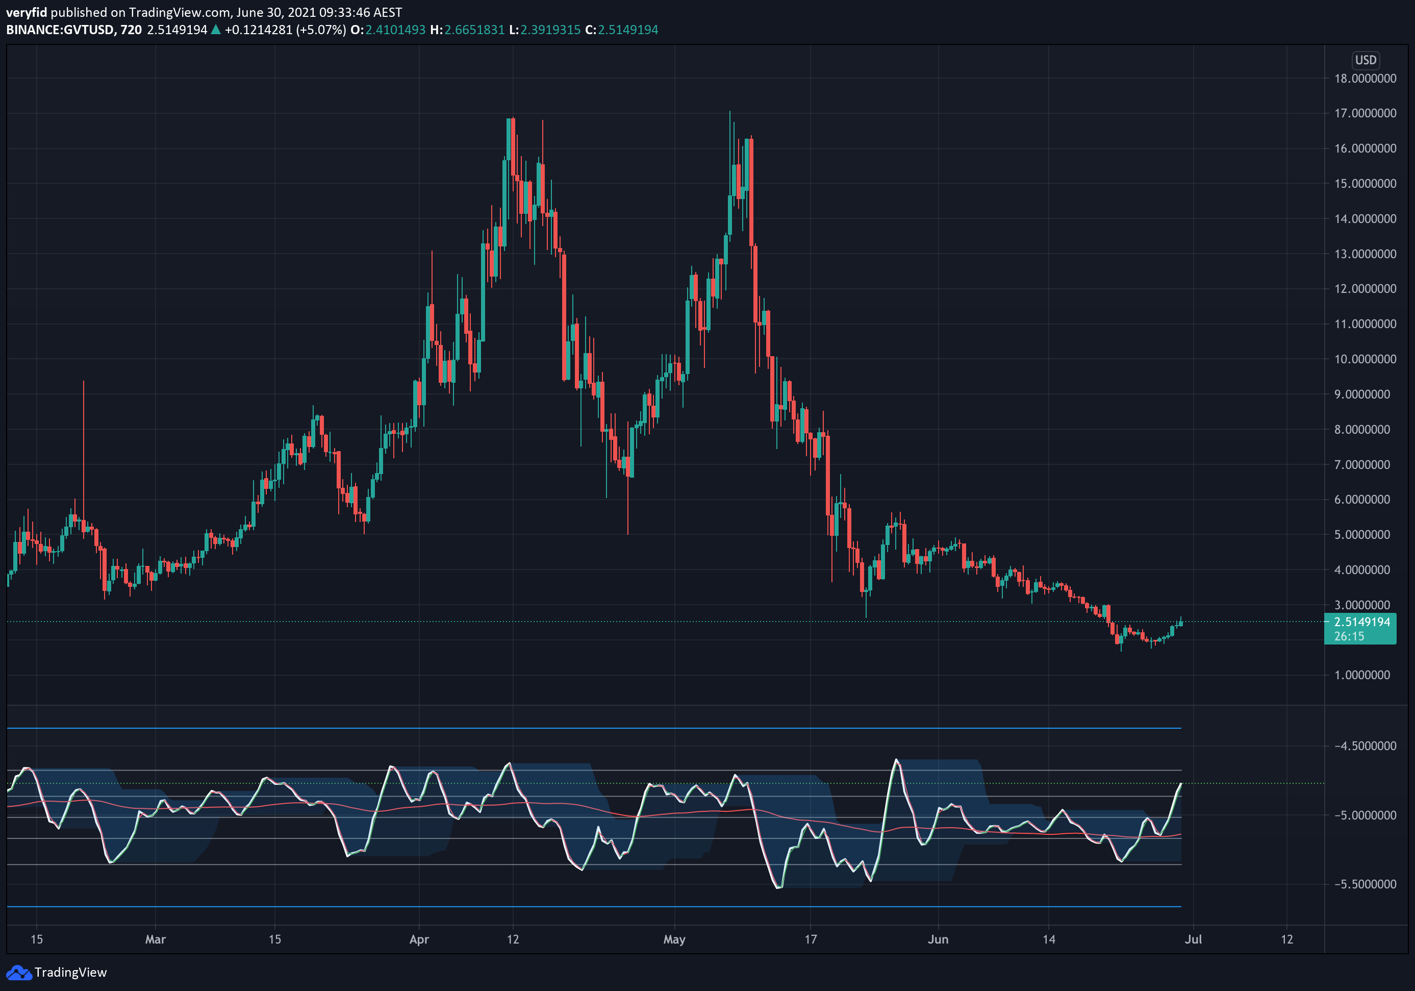Select the USD currency label

click(1366, 60)
